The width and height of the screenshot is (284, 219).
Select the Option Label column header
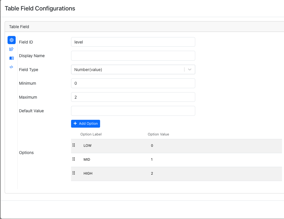coord(91,134)
